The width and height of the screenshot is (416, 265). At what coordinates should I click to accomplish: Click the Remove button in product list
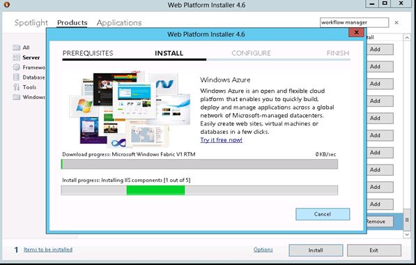[380, 222]
